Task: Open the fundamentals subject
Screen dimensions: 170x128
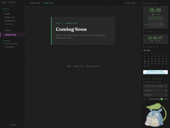Action: click(x=10, y=21)
